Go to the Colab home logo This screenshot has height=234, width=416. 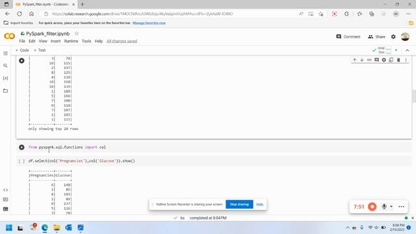click(10, 36)
